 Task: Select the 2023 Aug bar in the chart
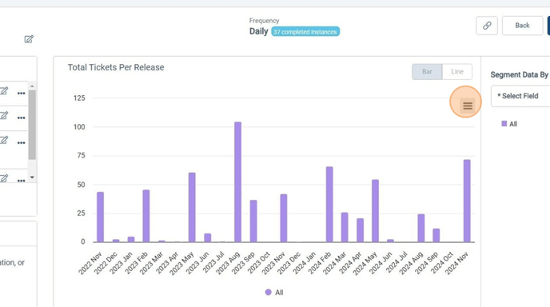237,182
